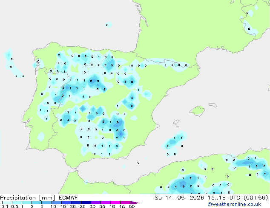This screenshot has width=270, height=208.
Task: Click the "40" legend scale label
Action: point(112,206)
